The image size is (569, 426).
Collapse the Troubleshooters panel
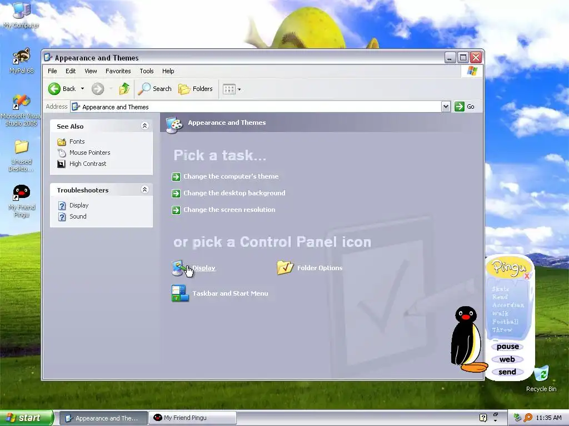point(144,190)
